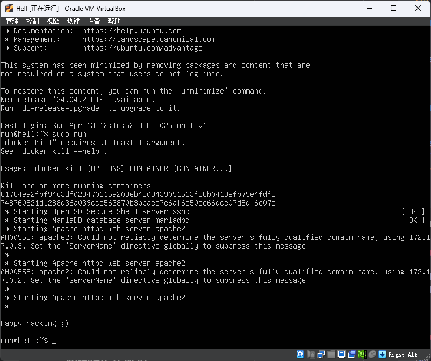Screen dimensions: 431x361
Task: Click the VirtualBox icon in the title bar
Action: coord(8,8)
